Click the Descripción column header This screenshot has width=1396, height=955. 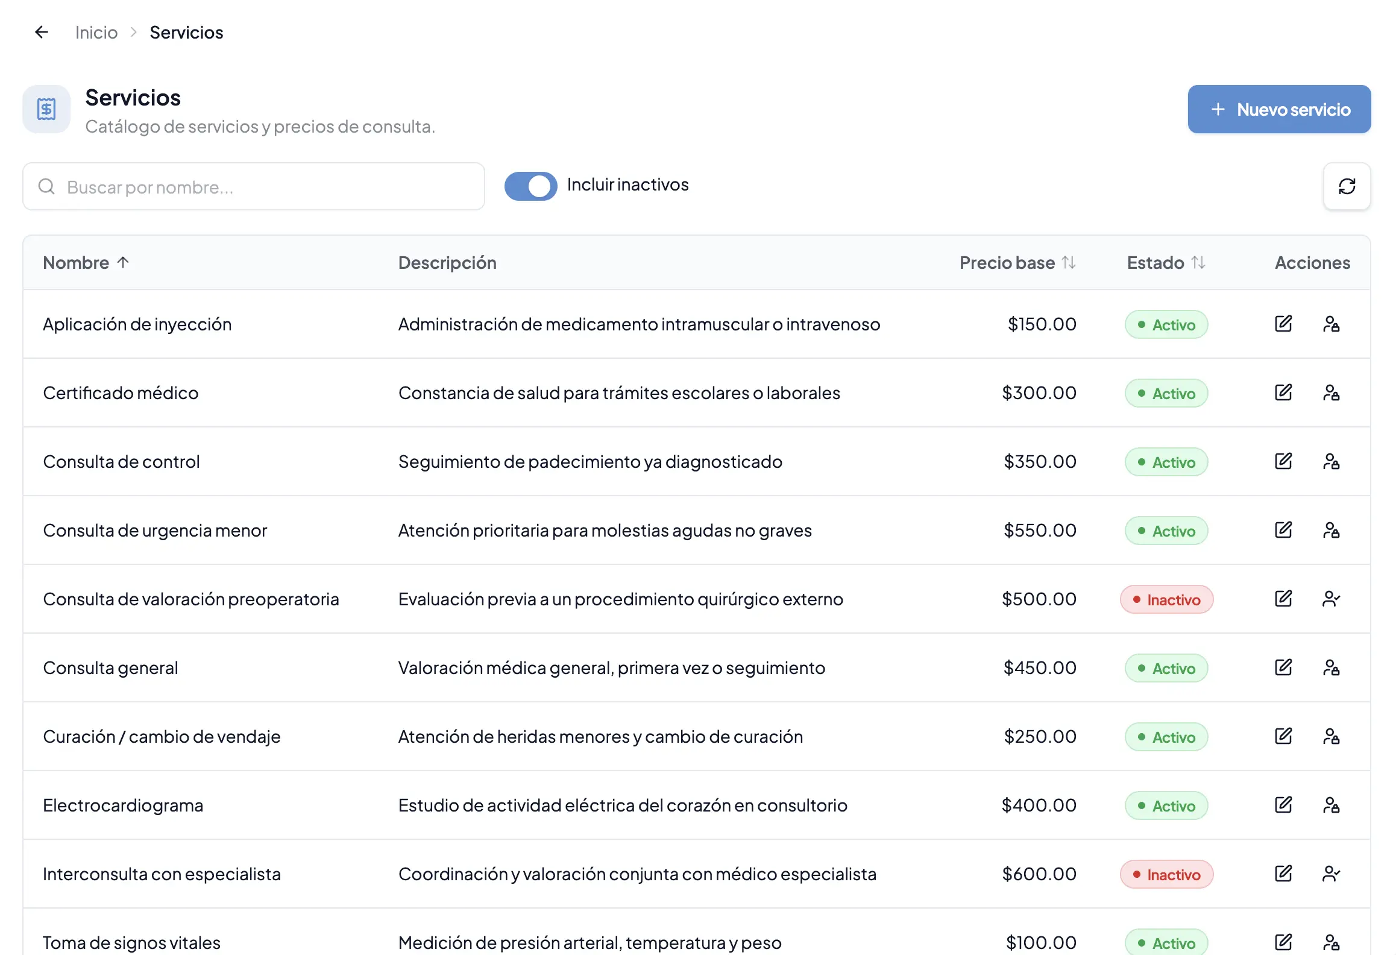[x=447, y=263]
